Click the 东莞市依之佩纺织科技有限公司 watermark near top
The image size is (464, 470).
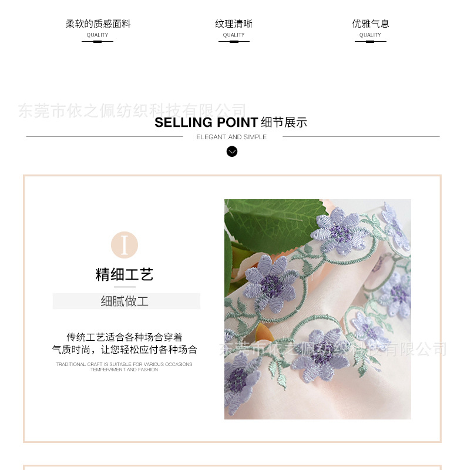click(132, 110)
